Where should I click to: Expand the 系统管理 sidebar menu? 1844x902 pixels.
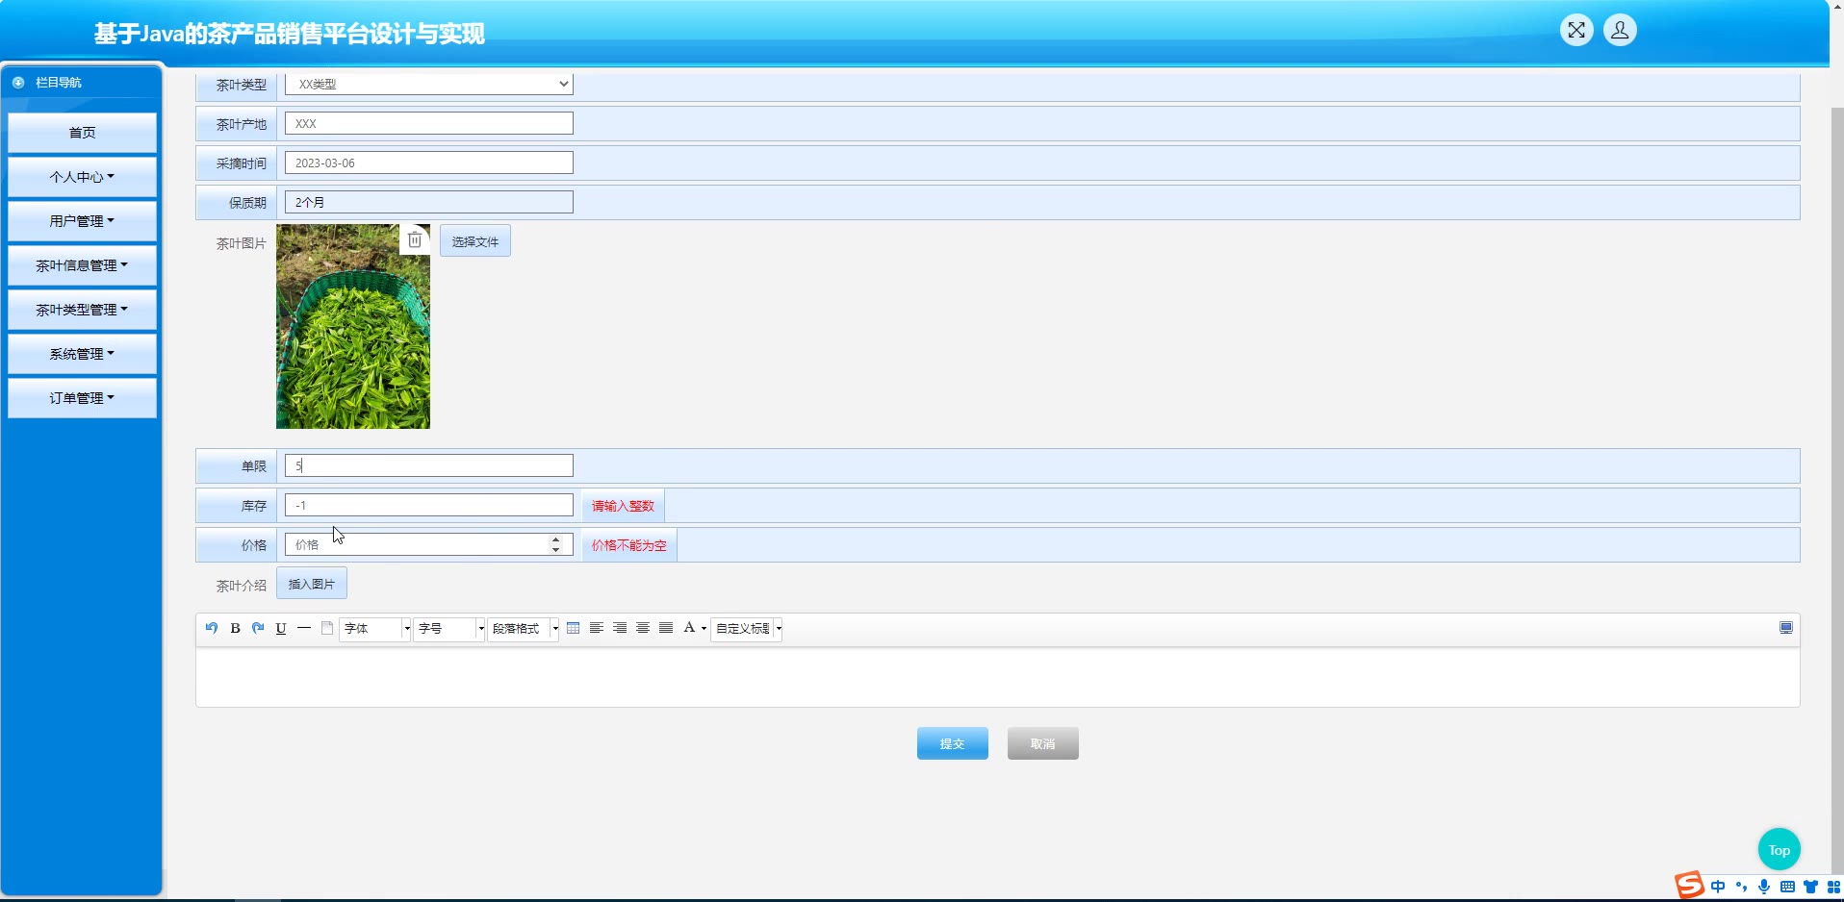coord(82,354)
